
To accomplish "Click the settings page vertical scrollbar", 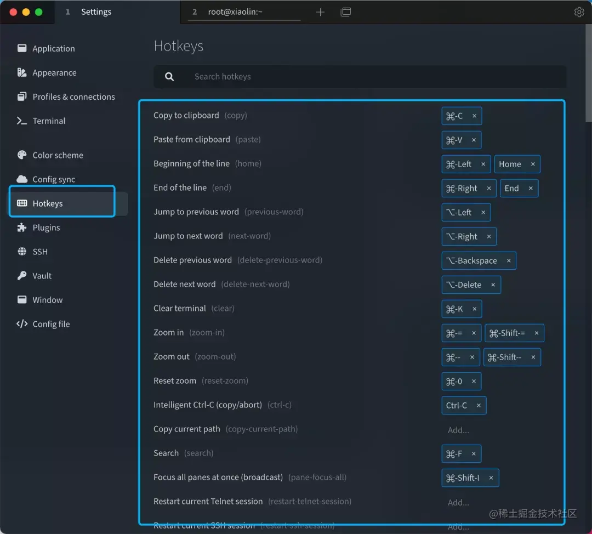I will coord(588,73).
